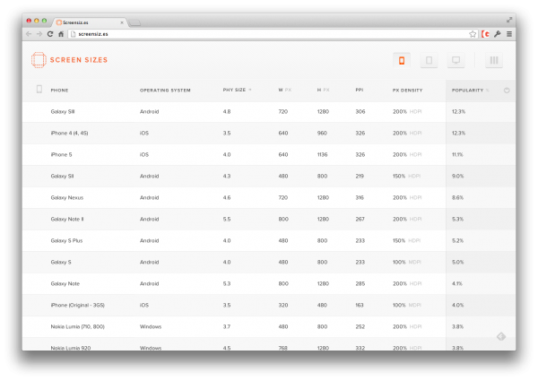Click 4.1% popularity of Galaxy Note
The height and width of the screenshot is (381, 538).
457,283
